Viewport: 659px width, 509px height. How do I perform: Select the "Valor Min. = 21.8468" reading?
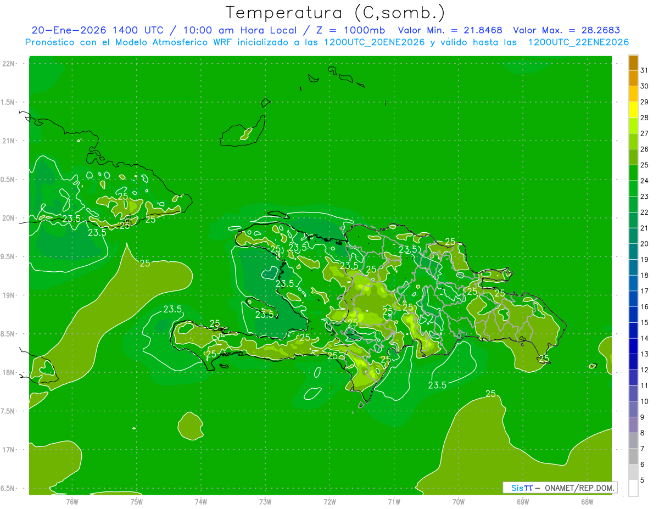click(x=450, y=30)
